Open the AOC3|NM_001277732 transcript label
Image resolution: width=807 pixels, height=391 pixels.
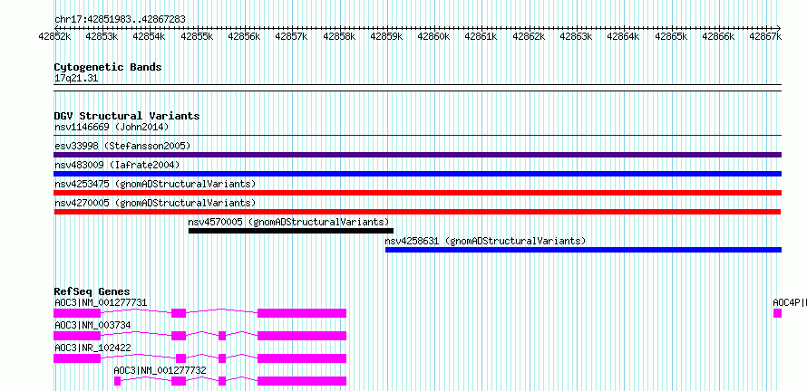[x=160, y=370]
